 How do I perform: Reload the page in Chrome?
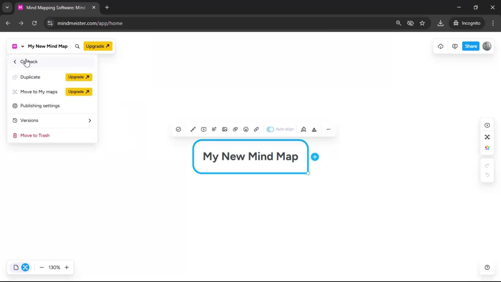pyautogui.click(x=34, y=23)
